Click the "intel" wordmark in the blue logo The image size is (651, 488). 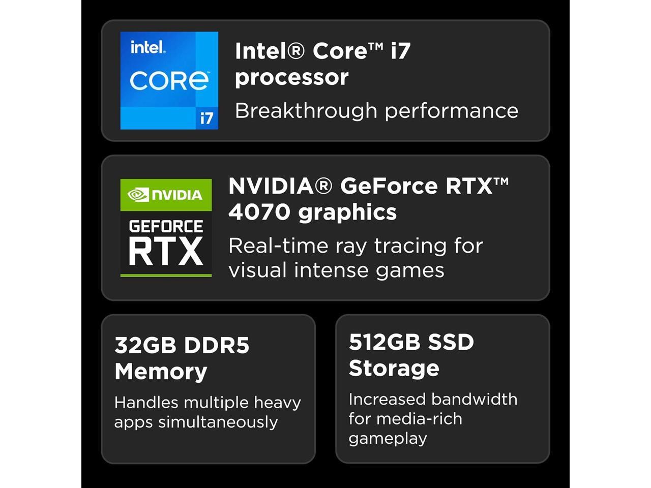[x=147, y=48]
